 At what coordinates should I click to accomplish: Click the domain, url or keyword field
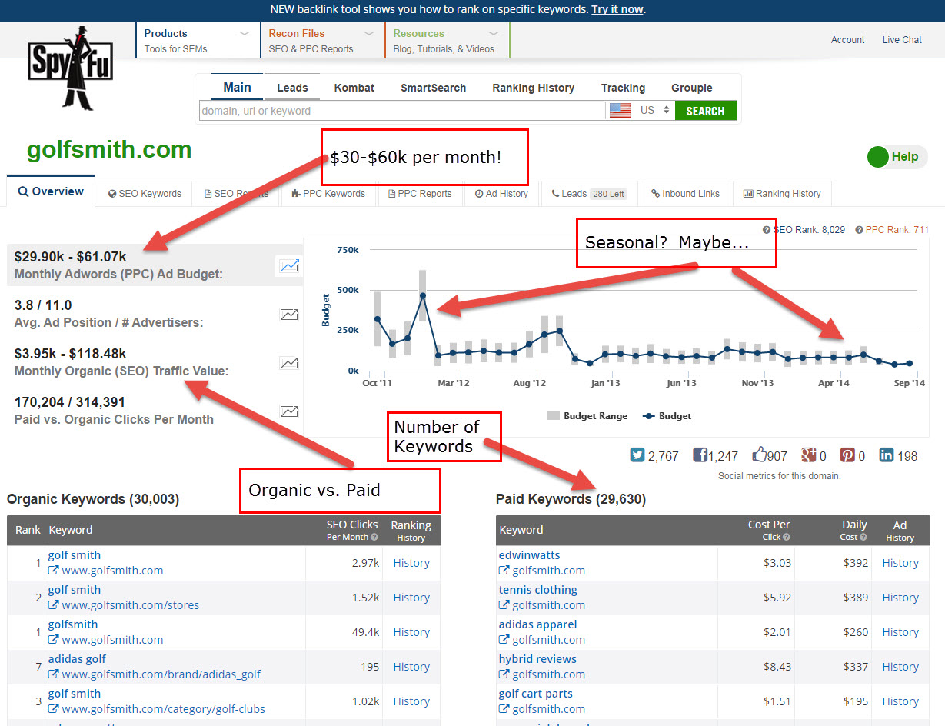(x=401, y=111)
